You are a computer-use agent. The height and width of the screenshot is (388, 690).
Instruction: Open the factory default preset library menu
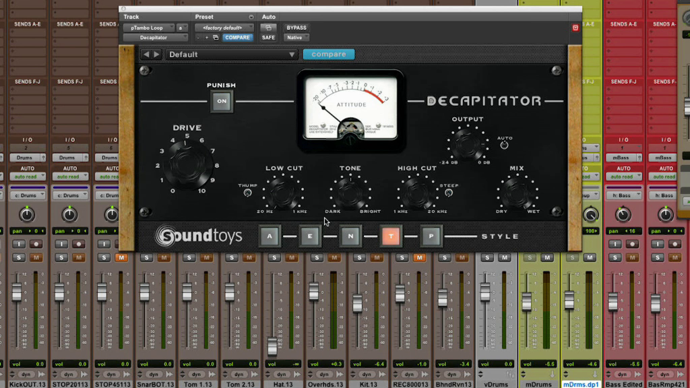coord(224,28)
